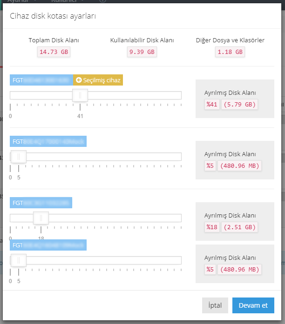The image size is (285, 324).
Task: Click the 14.73 GB total disk value
Action: point(54,52)
